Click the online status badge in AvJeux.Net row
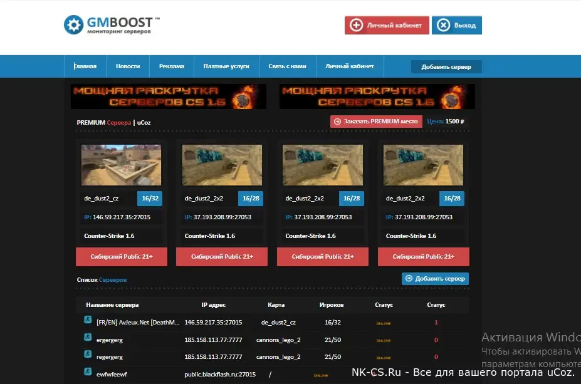 (384, 323)
